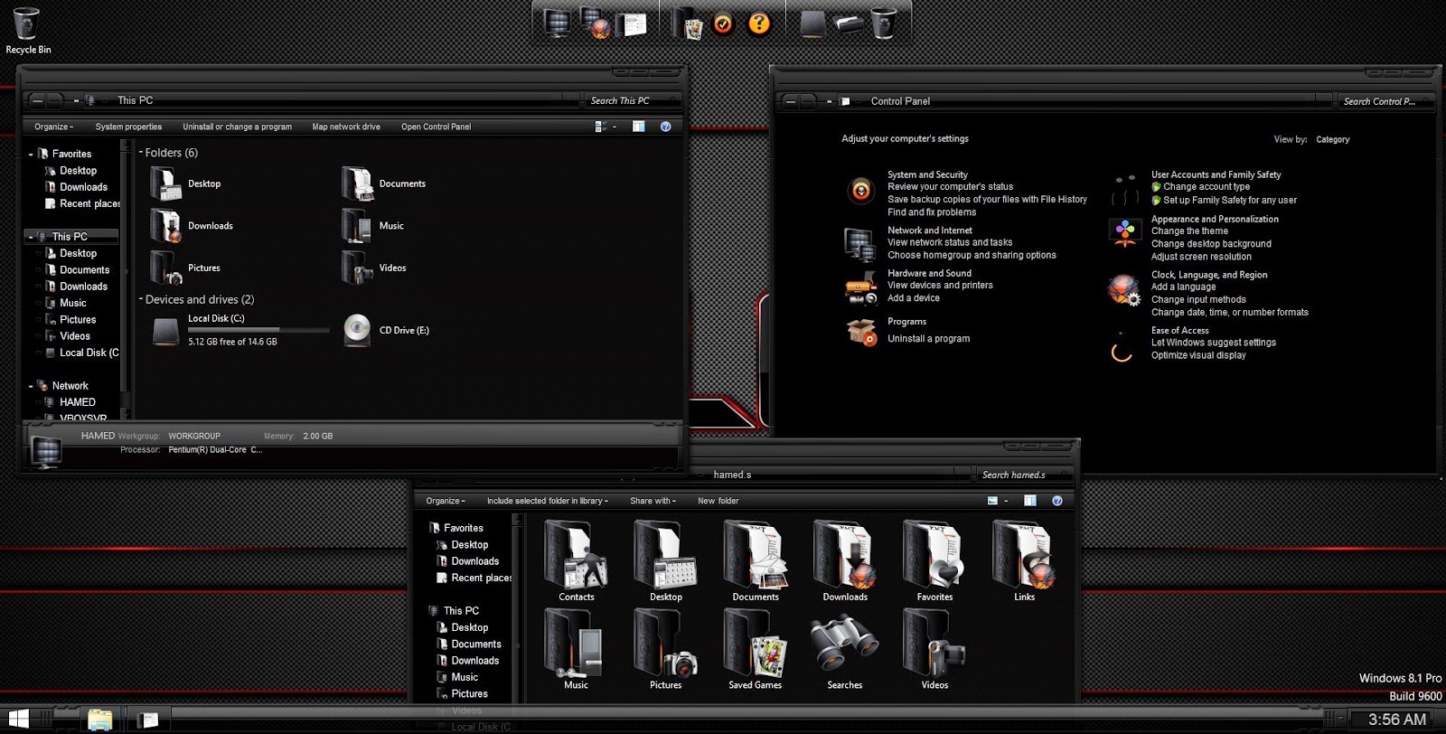
Task: Open the CD Drive (E:) icon
Action: (x=357, y=331)
